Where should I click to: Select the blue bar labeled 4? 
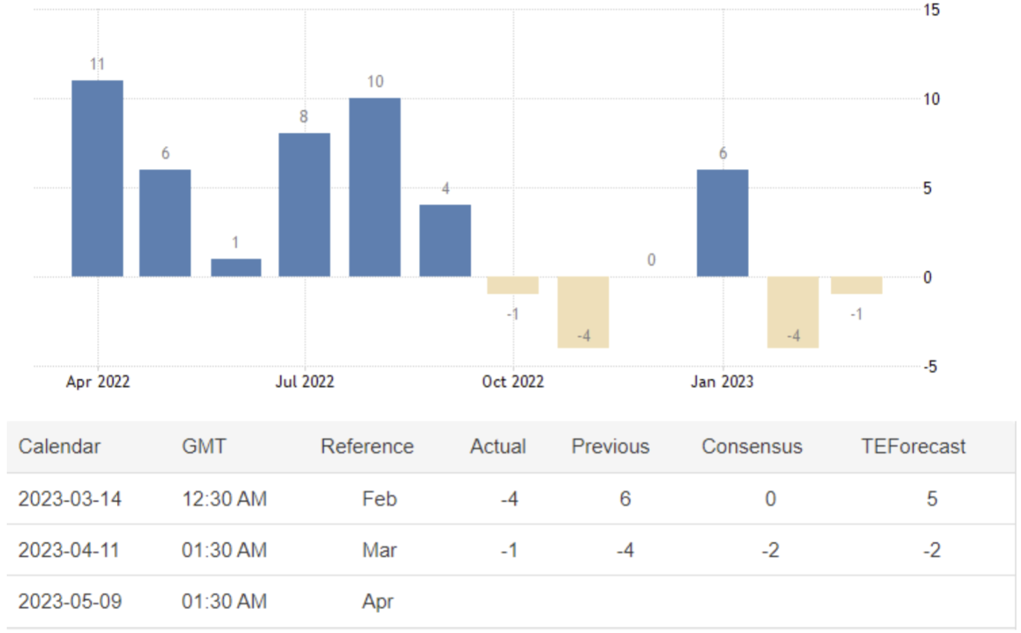coord(445,241)
